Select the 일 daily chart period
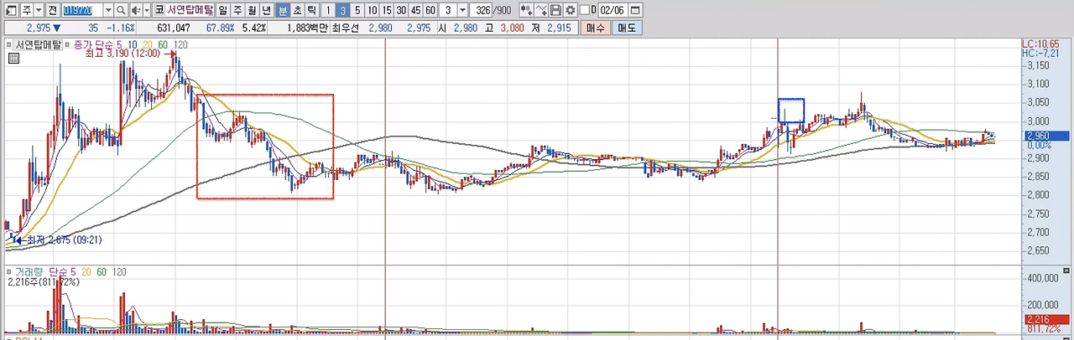The width and height of the screenshot is (1074, 340). point(222,10)
